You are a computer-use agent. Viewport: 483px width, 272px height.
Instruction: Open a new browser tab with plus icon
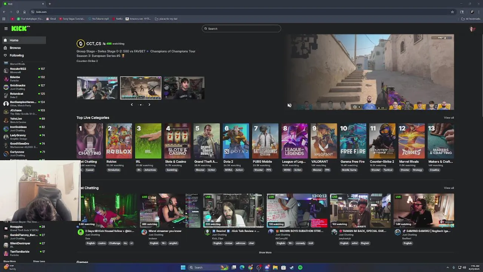(49, 4)
